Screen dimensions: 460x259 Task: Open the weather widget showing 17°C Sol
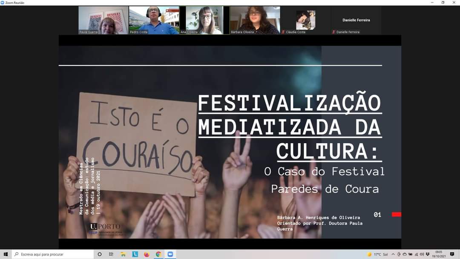(377, 254)
